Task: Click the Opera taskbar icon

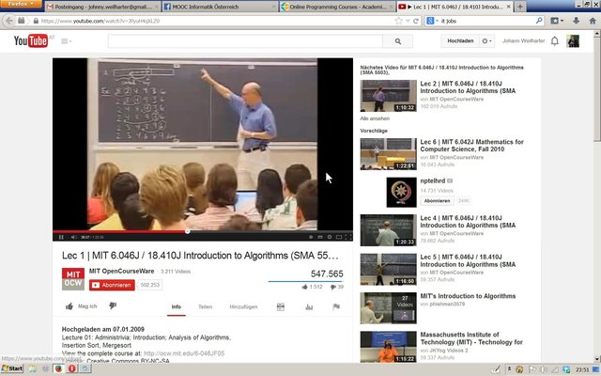Action: [71, 368]
